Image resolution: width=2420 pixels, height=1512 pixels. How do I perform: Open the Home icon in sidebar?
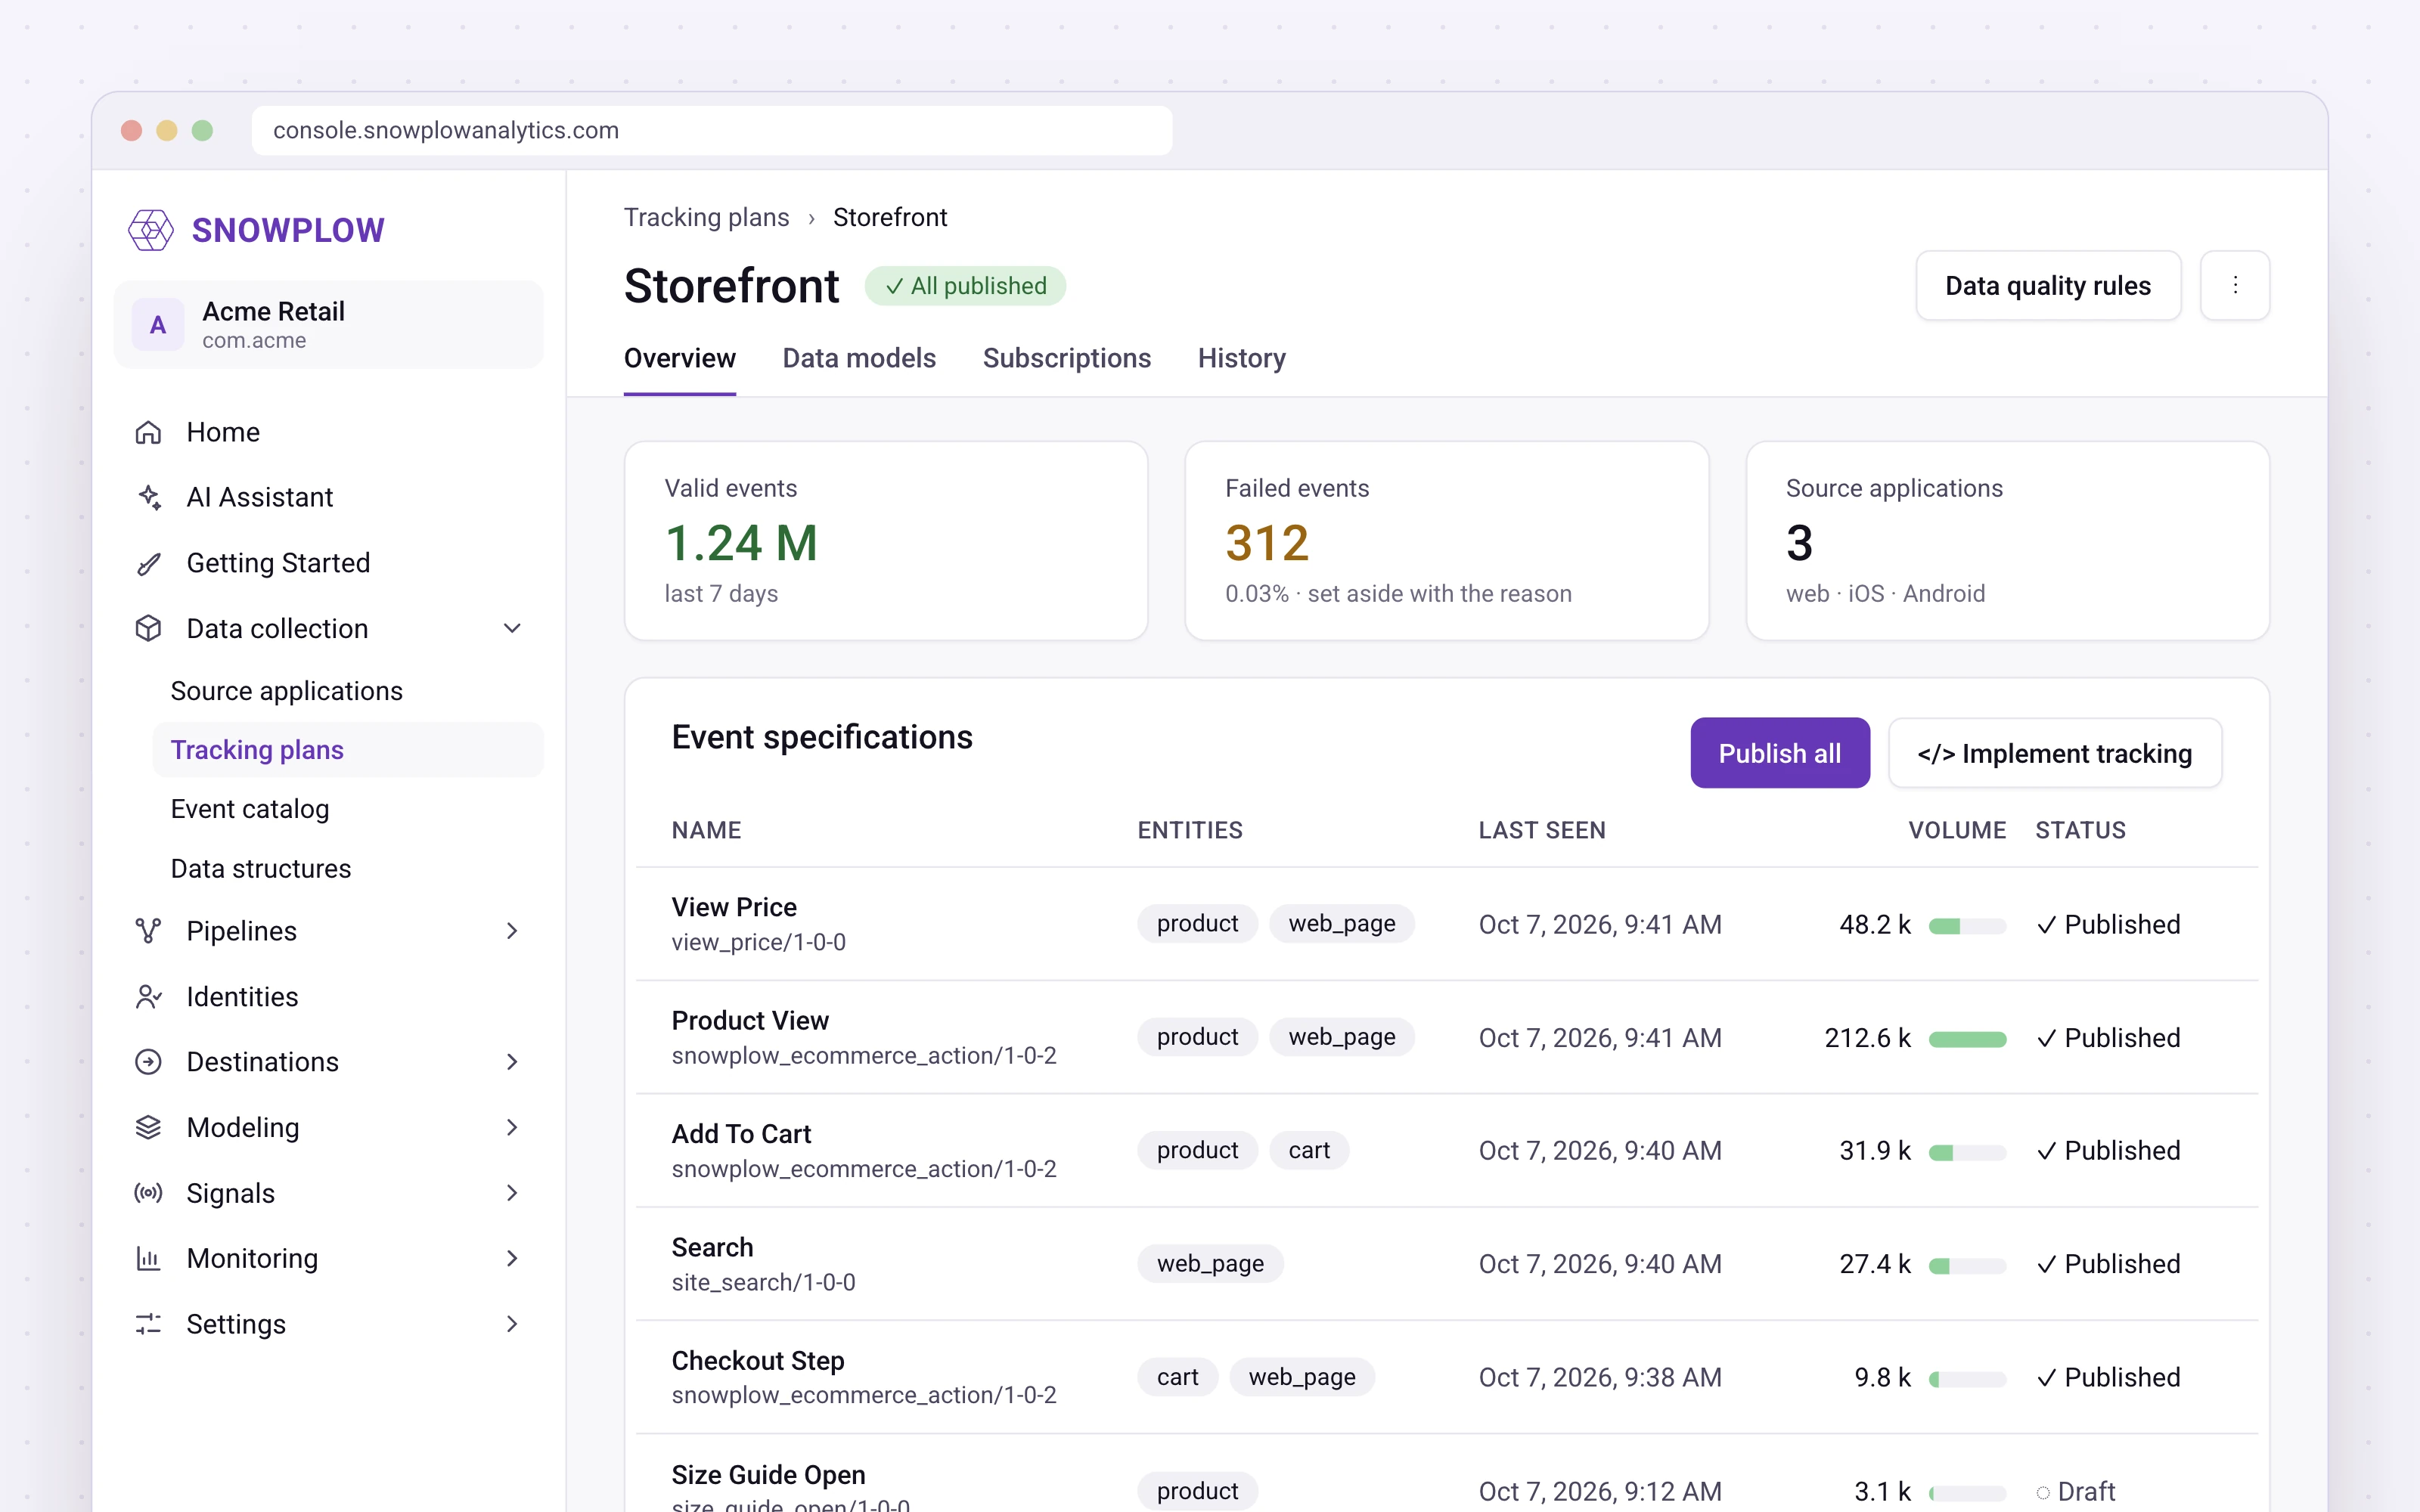[x=148, y=432]
